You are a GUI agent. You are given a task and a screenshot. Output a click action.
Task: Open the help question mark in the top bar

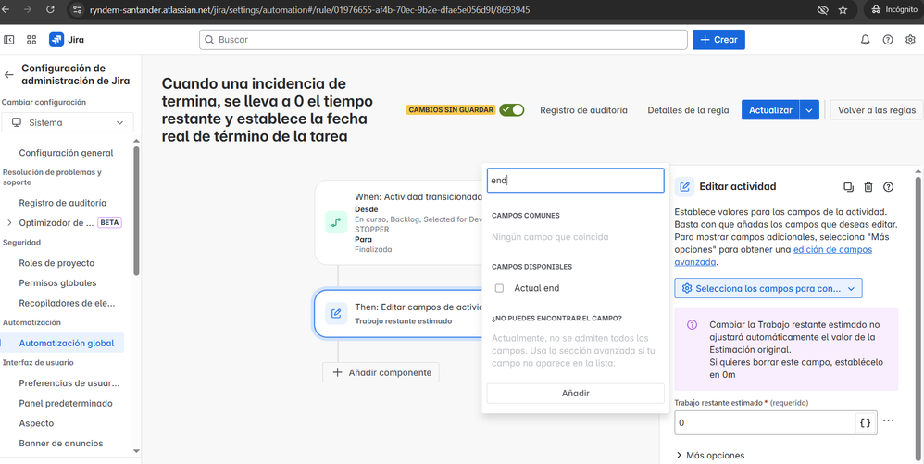pyautogui.click(x=888, y=40)
